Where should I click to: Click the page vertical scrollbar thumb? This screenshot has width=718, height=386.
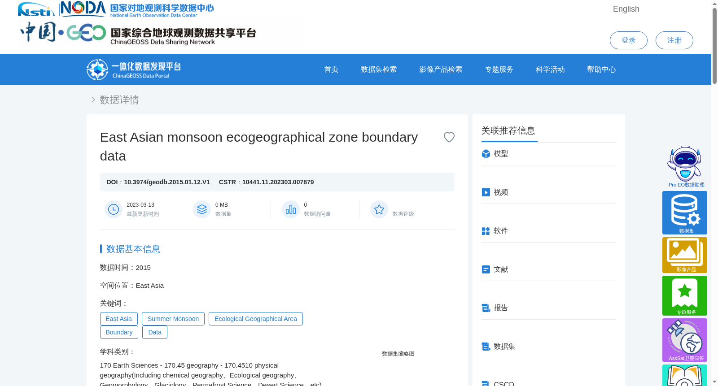pyautogui.click(x=714, y=46)
